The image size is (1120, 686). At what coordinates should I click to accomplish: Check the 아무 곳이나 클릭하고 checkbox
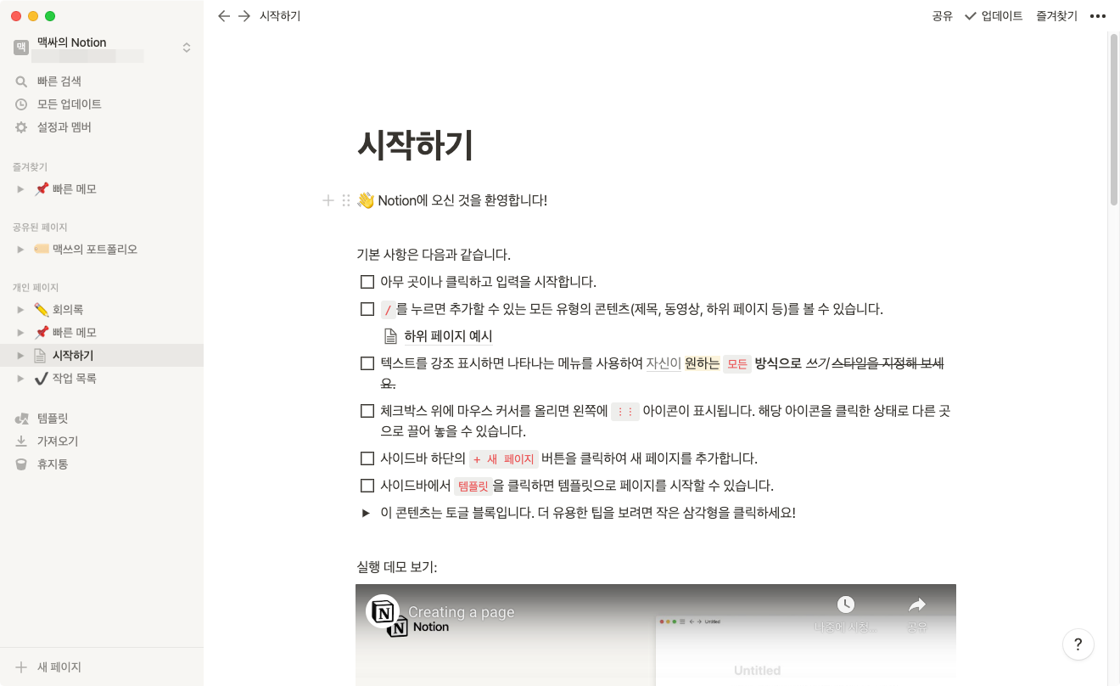click(367, 282)
